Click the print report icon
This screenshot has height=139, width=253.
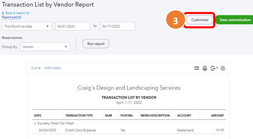point(205,68)
